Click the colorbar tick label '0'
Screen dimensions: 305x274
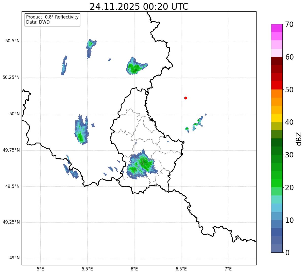click(287, 253)
